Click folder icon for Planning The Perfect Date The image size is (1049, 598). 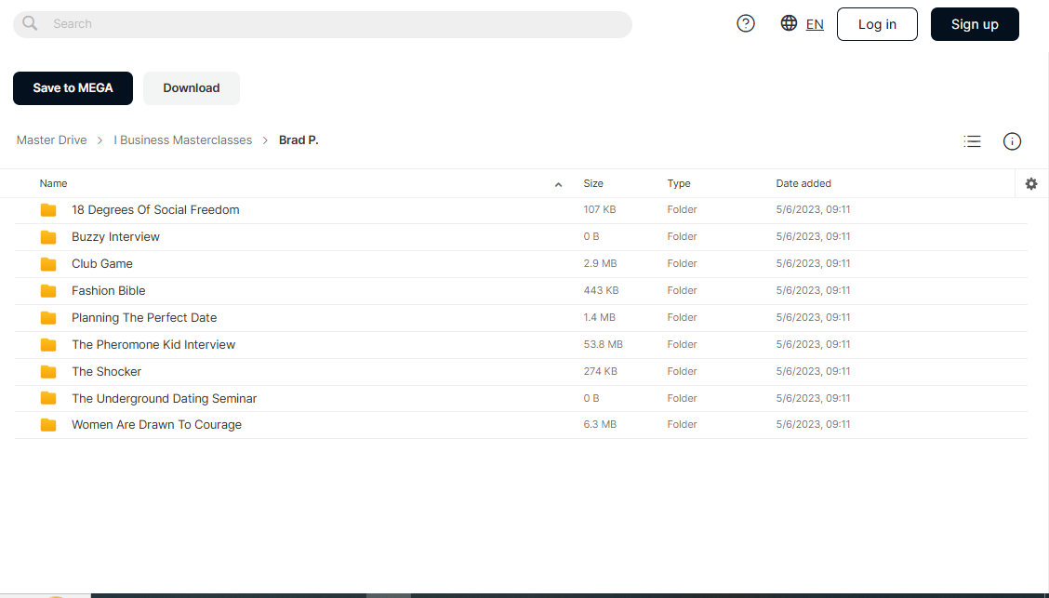[x=48, y=318]
